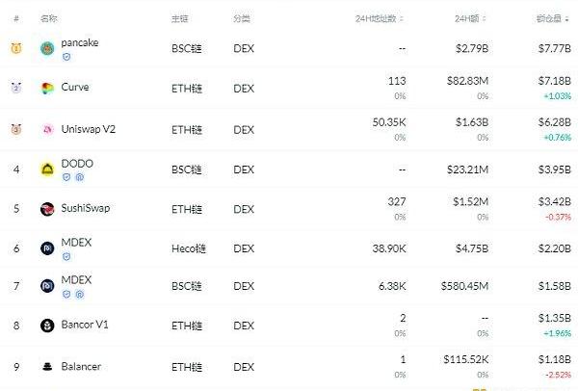
Task: Click the silver second-place medal icon
Action: (x=15, y=89)
